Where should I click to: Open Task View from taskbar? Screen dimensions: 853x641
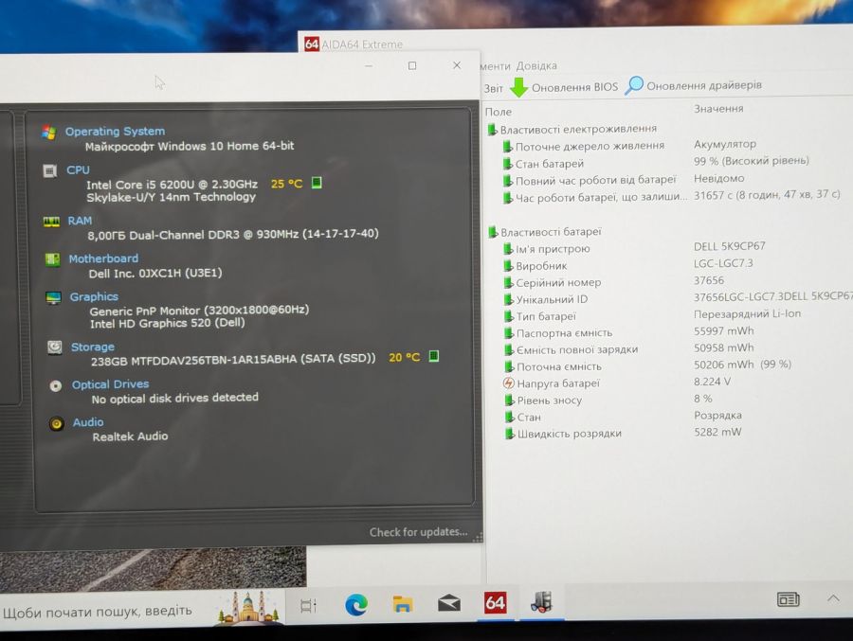[x=308, y=605]
